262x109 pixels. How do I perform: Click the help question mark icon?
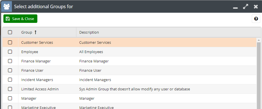(256, 19)
